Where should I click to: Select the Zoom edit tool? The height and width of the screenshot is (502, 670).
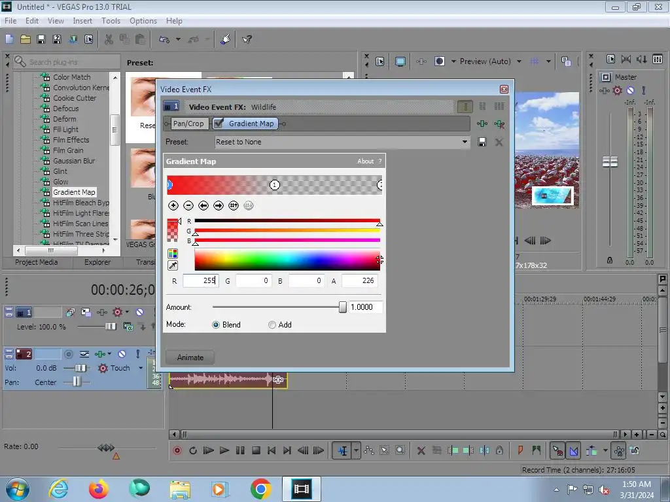(x=400, y=450)
